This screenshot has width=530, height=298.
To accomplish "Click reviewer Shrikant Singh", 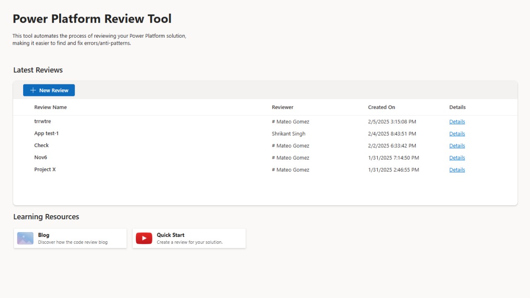I will point(289,134).
